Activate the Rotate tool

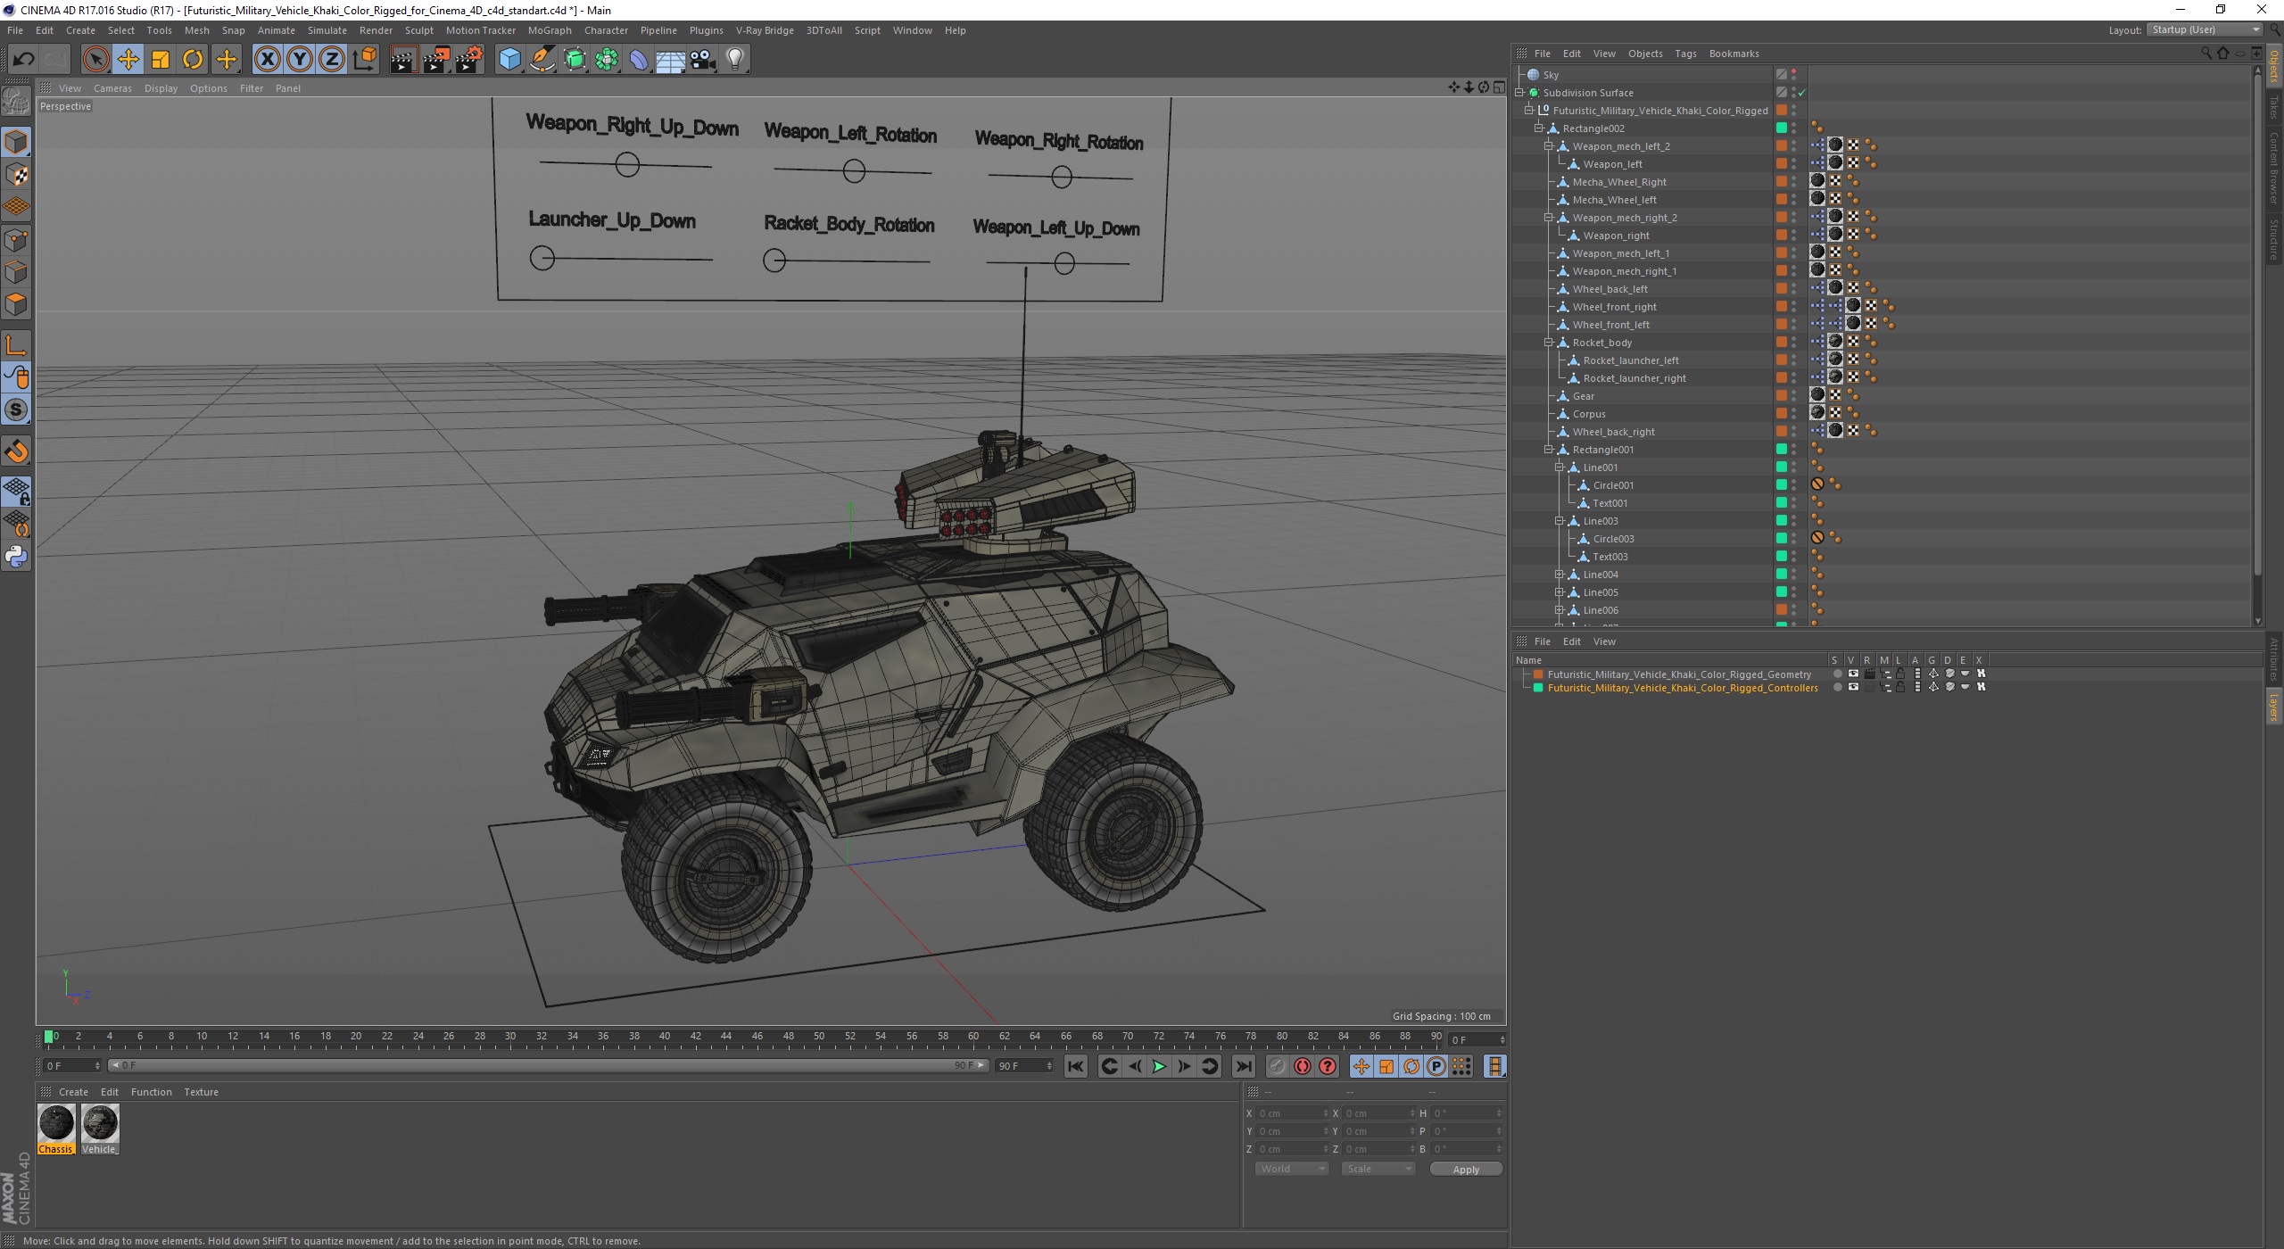point(193,60)
